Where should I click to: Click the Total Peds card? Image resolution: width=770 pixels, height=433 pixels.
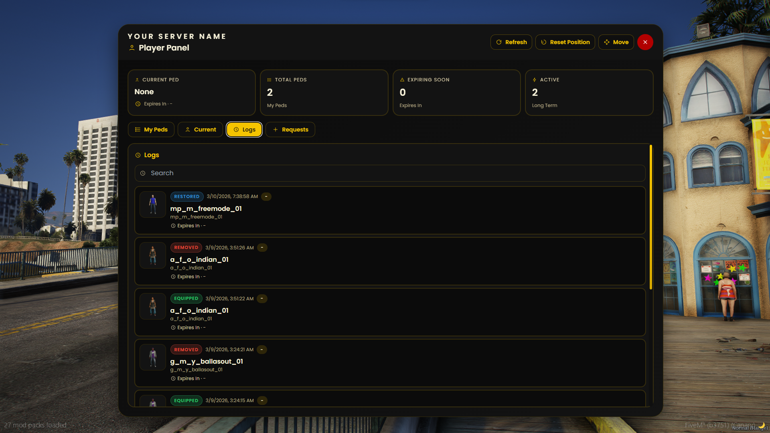pos(324,93)
